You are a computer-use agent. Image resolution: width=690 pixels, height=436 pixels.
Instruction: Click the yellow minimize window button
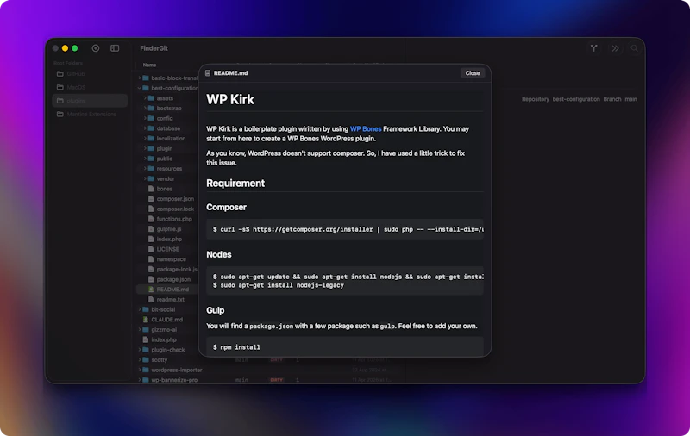tap(66, 48)
